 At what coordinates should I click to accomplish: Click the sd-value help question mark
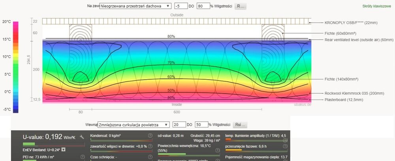218,136
